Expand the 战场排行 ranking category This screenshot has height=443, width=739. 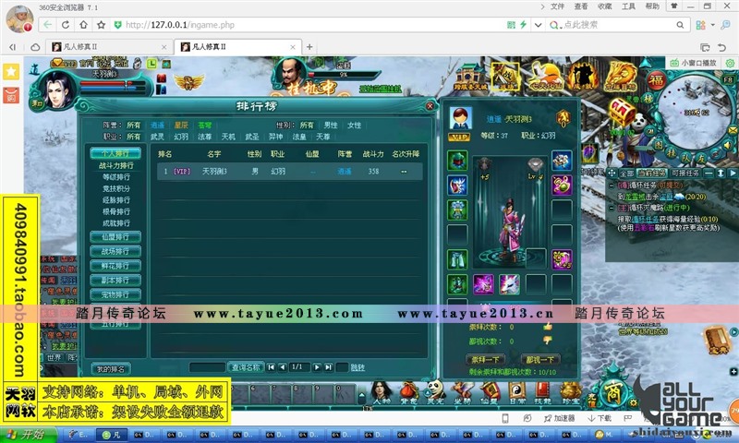(116, 251)
